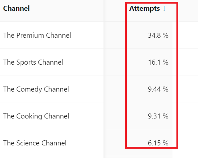Select The Sports Channel row label

(x=33, y=62)
